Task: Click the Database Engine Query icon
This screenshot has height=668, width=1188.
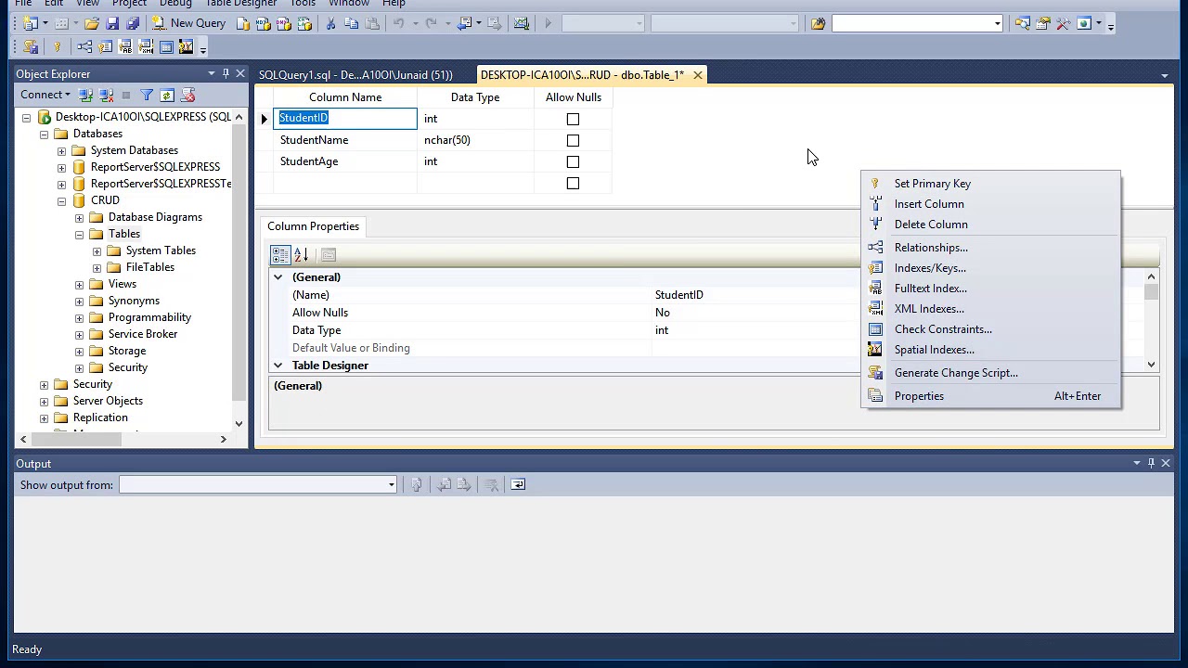Action: [243, 23]
